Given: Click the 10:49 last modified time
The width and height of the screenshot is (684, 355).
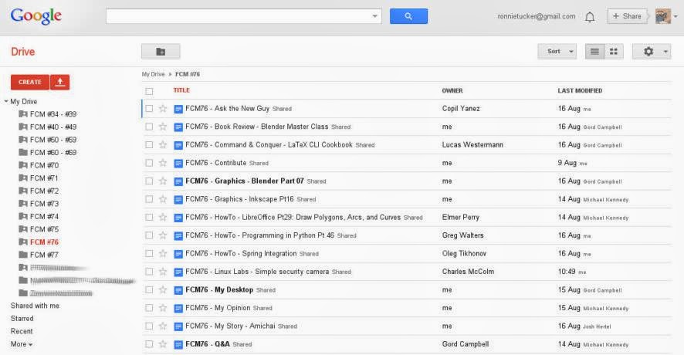Looking at the screenshot, I should click(x=567, y=272).
